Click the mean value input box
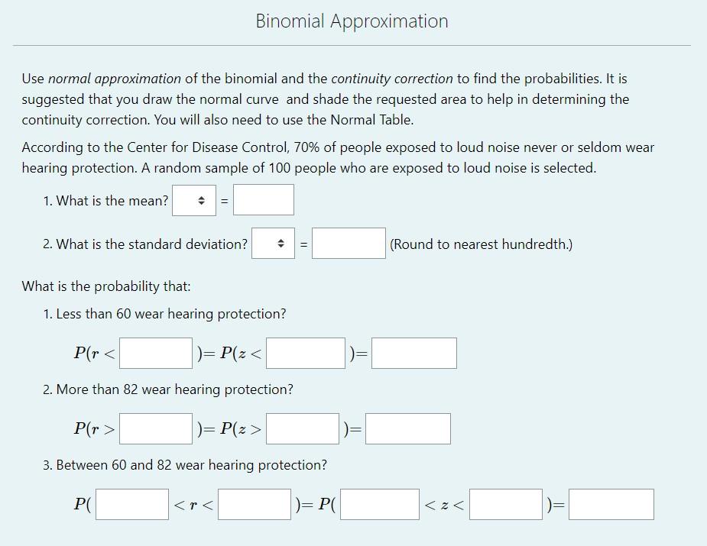Image resolution: width=707 pixels, height=546 pixels. point(263,199)
